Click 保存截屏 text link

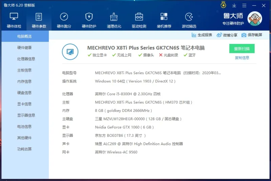point(255,35)
